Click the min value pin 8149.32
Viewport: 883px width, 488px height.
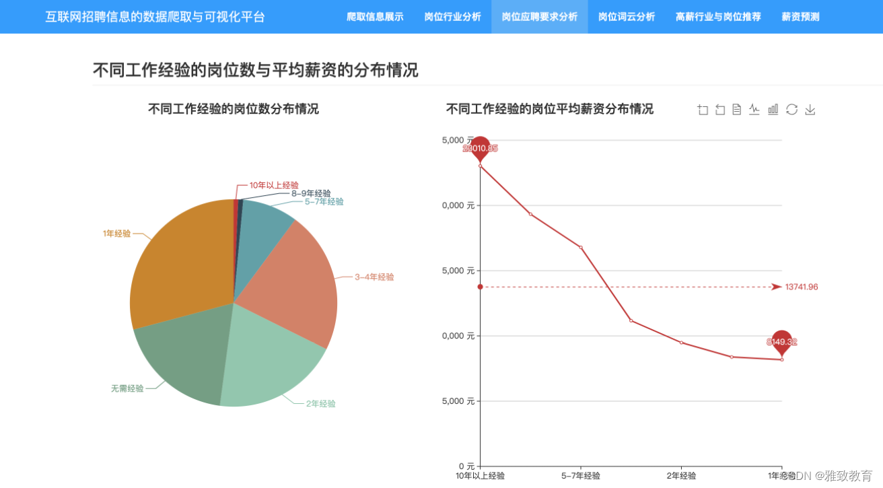pos(781,342)
